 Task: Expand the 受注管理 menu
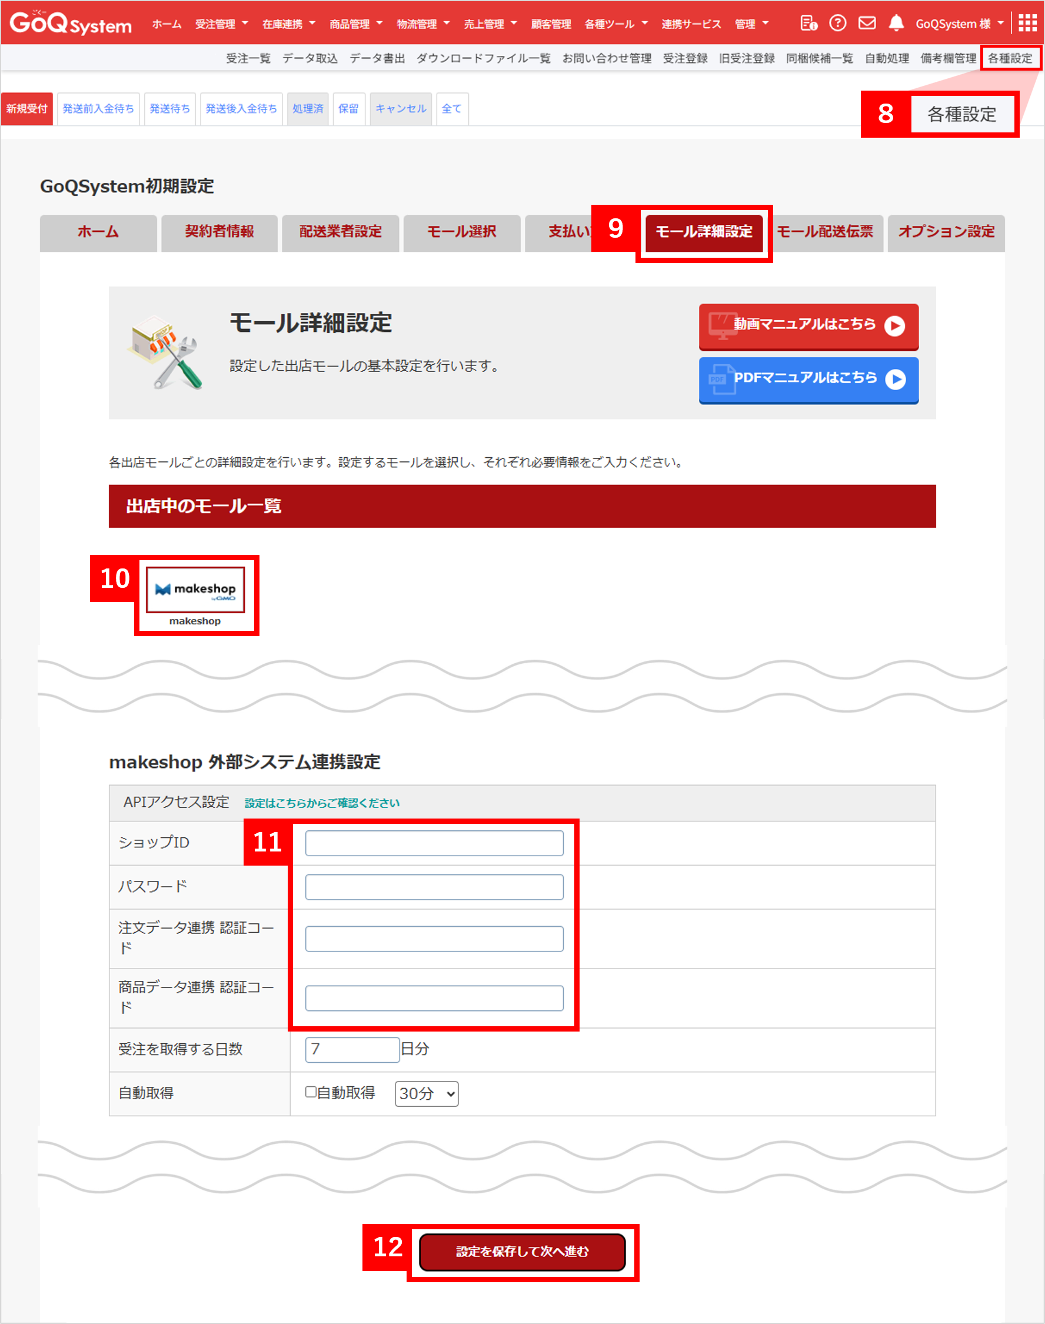coord(221,24)
